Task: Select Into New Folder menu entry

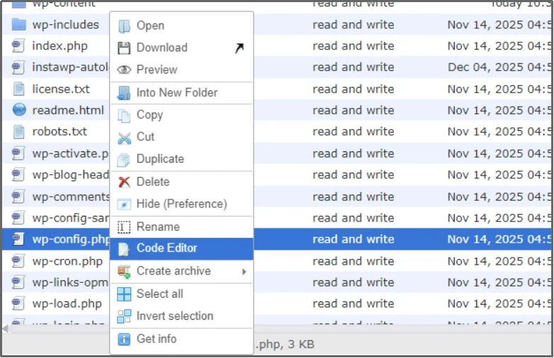Action: coord(181,93)
